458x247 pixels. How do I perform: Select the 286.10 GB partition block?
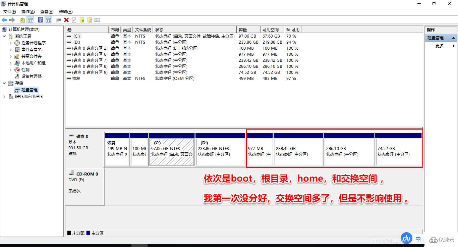(x=349, y=149)
